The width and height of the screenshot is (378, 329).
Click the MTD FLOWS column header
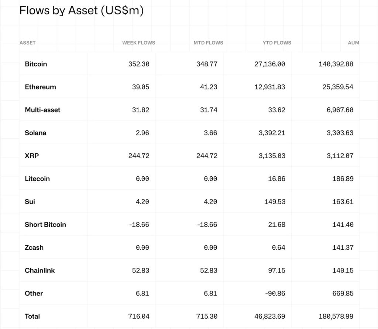[x=208, y=43]
